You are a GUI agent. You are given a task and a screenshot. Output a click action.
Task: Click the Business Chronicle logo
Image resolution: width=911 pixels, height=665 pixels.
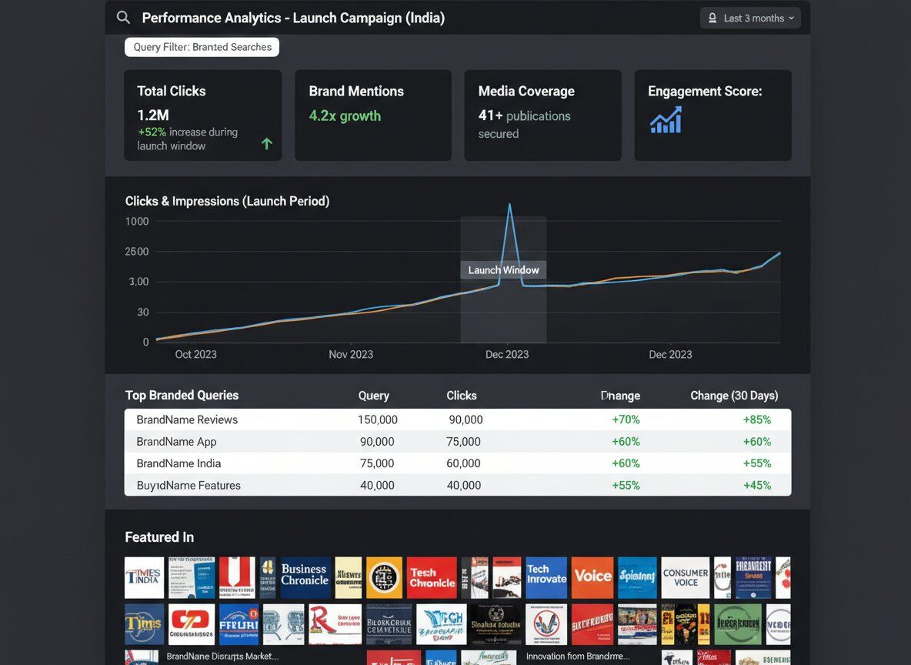305,578
